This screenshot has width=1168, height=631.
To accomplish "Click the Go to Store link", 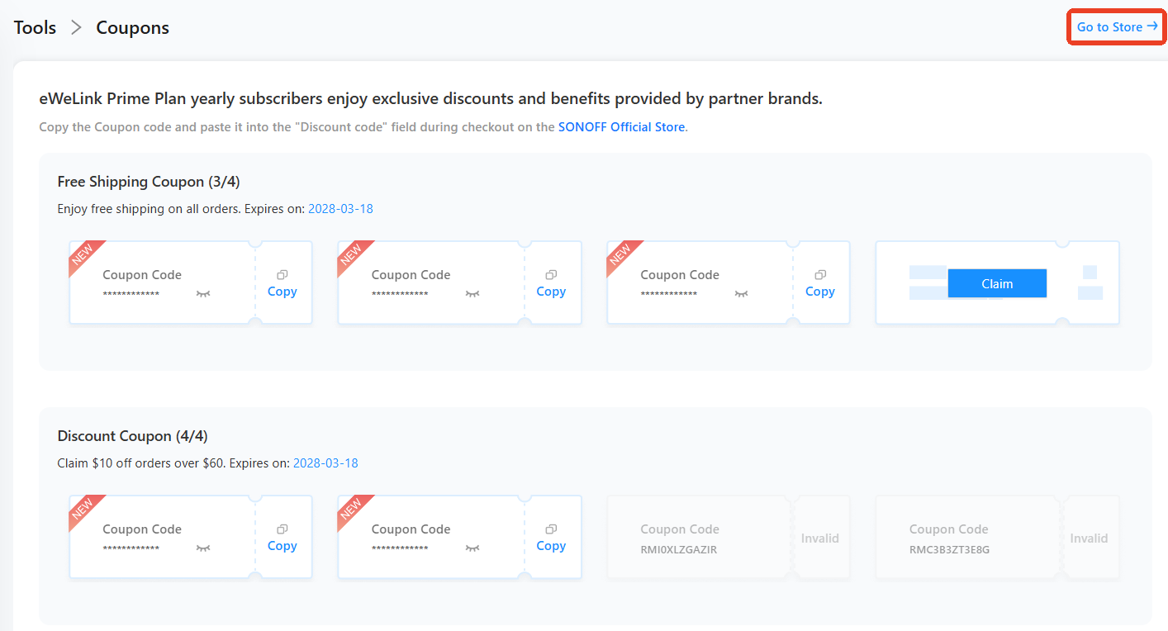I will [x=1109, y=27].
